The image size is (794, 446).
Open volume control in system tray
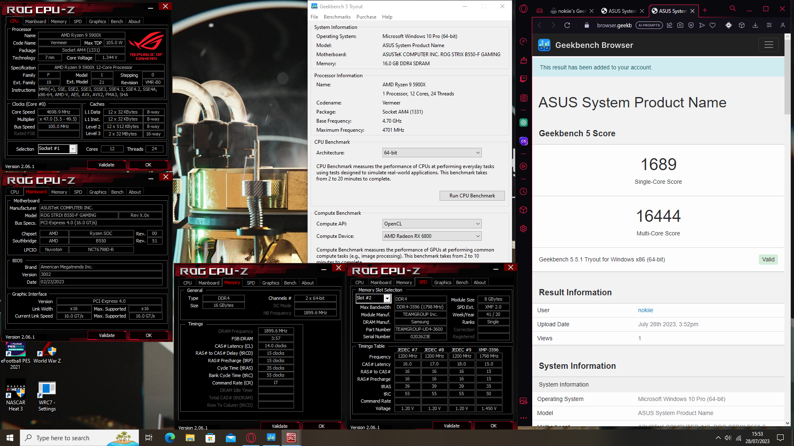click(728, 438)
